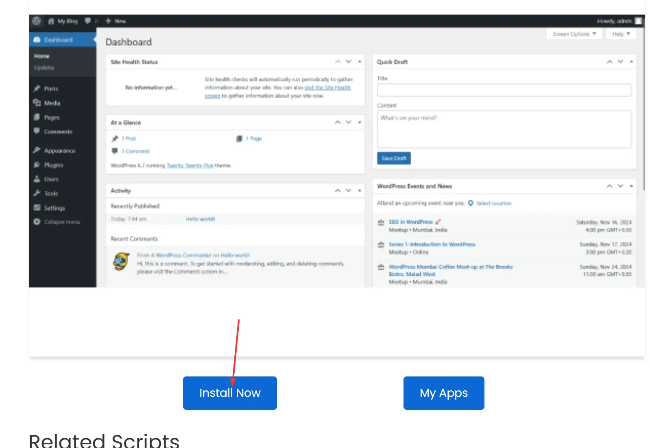Screen dimensions: 650x448
Task: Open the Help dropdown tab
Action: (x=621, y=34)
